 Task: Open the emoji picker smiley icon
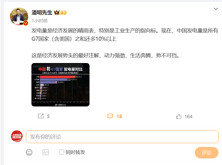29,152
